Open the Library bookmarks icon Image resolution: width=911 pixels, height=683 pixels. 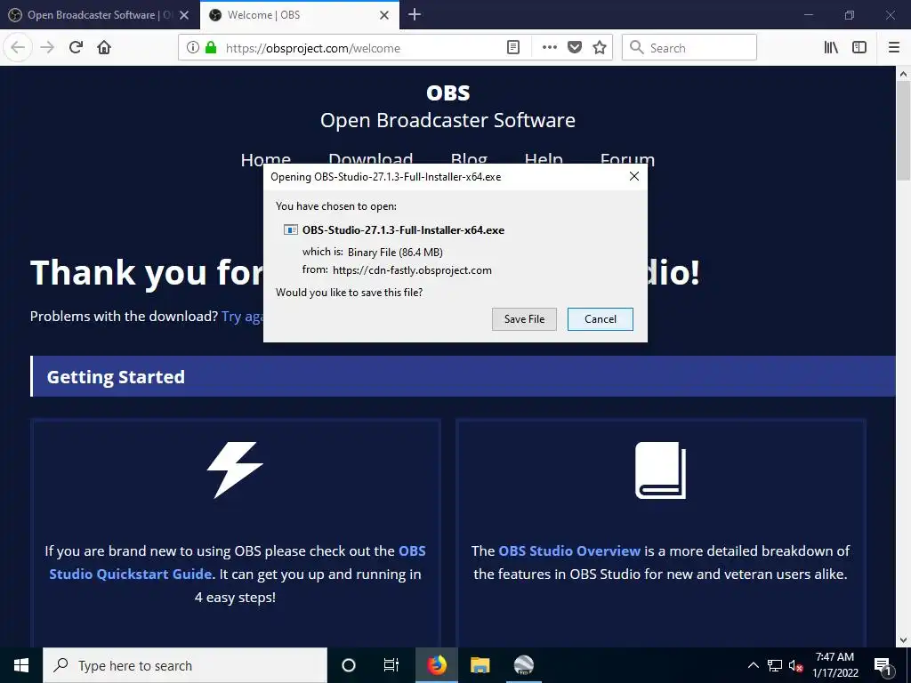[x=832, y=48]
